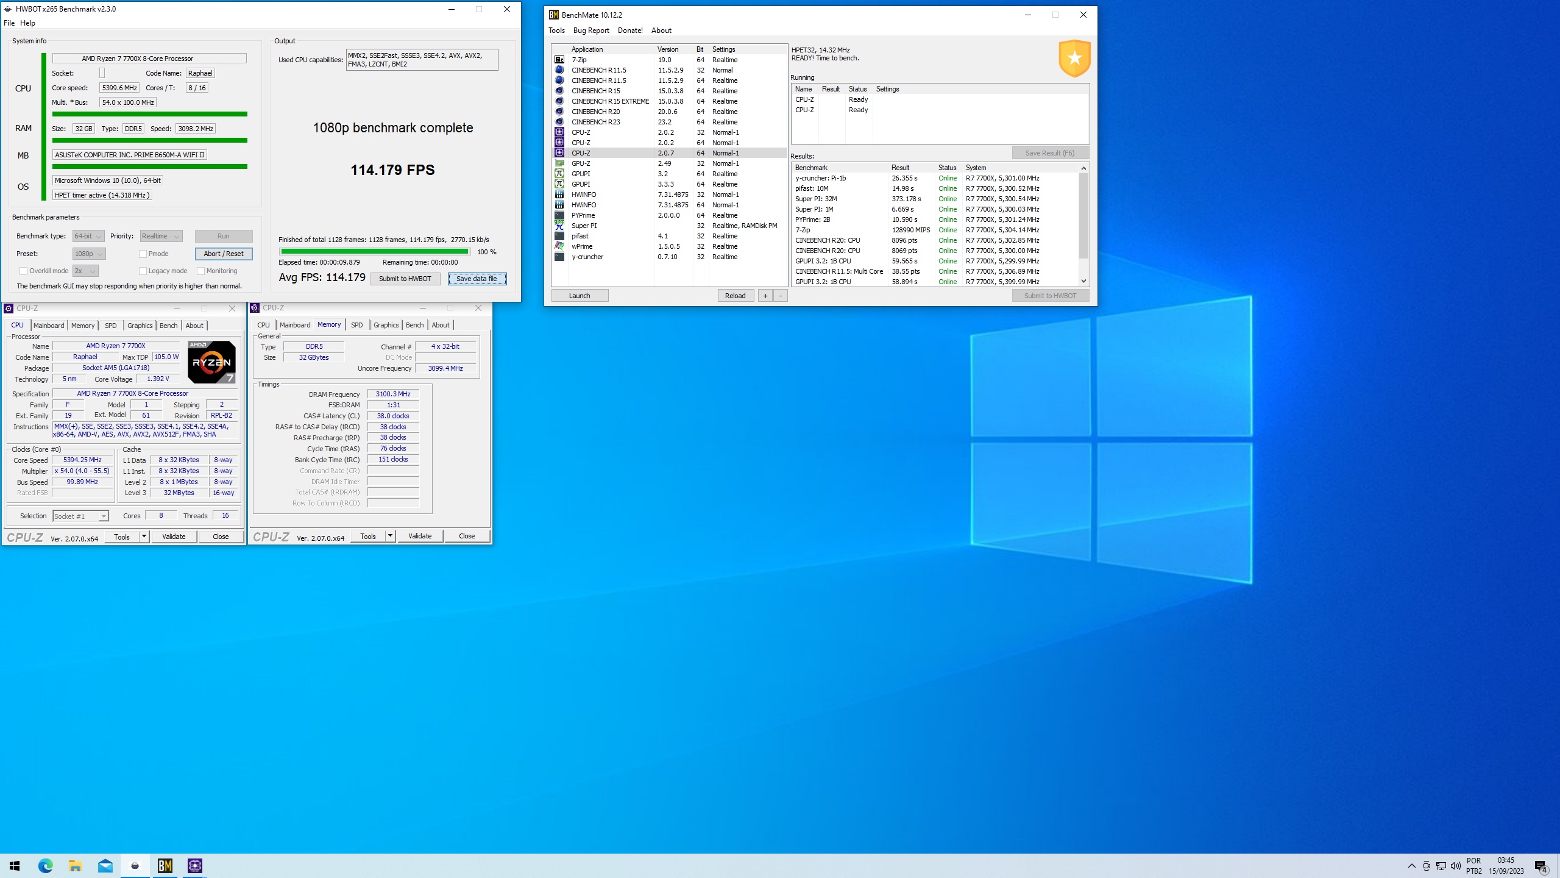Open the Preset 1080p dropdown
1560x878 pixels.
89,254
